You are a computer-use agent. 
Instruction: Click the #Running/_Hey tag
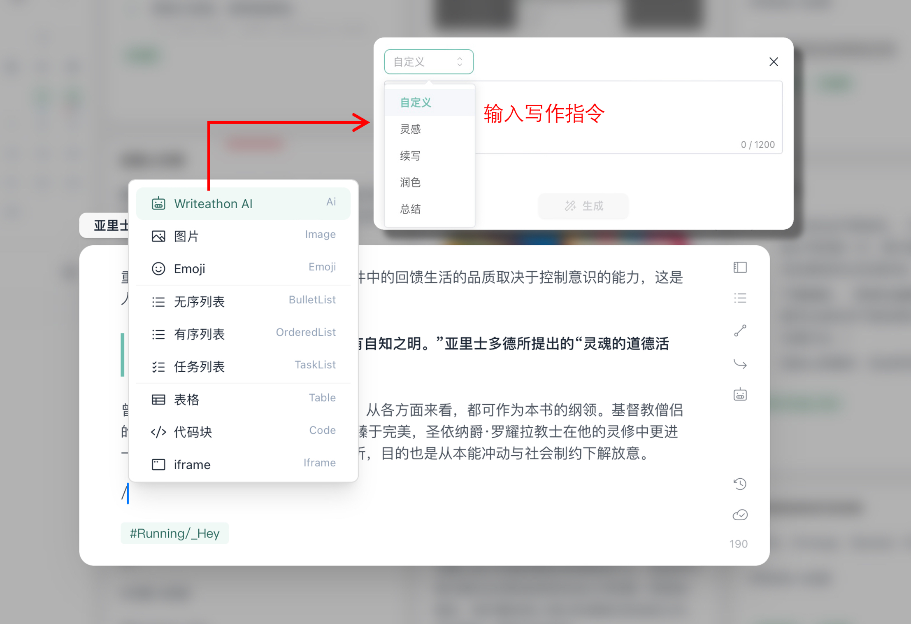click(175, 533)
